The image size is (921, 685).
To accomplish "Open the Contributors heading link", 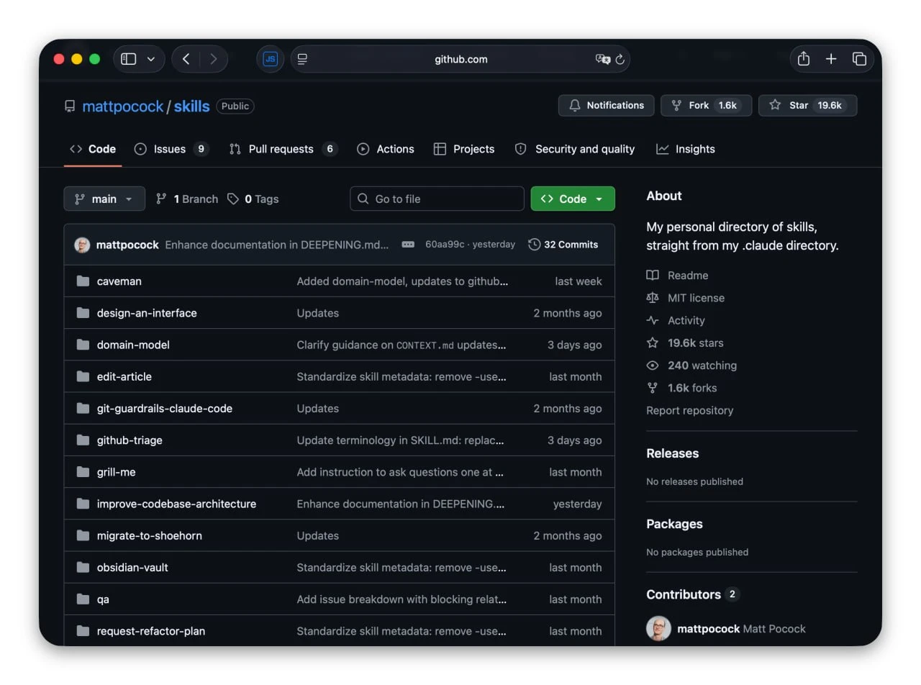I will click(x=692, y=594).
